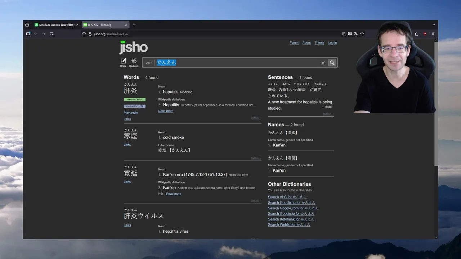Open a new browser tab
This screenshot has width=461, height=259.
point(134,25)
